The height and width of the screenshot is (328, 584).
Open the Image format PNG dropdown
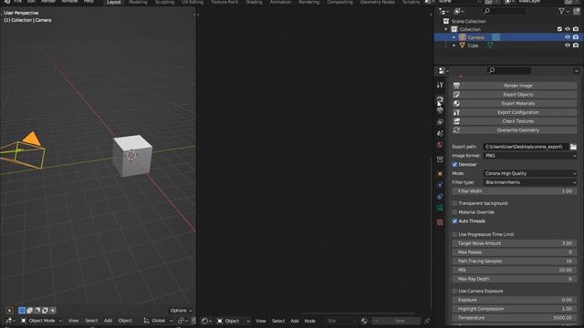tap(530, 156)
